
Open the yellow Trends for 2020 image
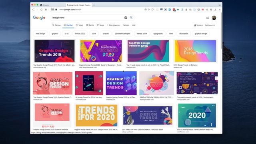tap(96, 116)
